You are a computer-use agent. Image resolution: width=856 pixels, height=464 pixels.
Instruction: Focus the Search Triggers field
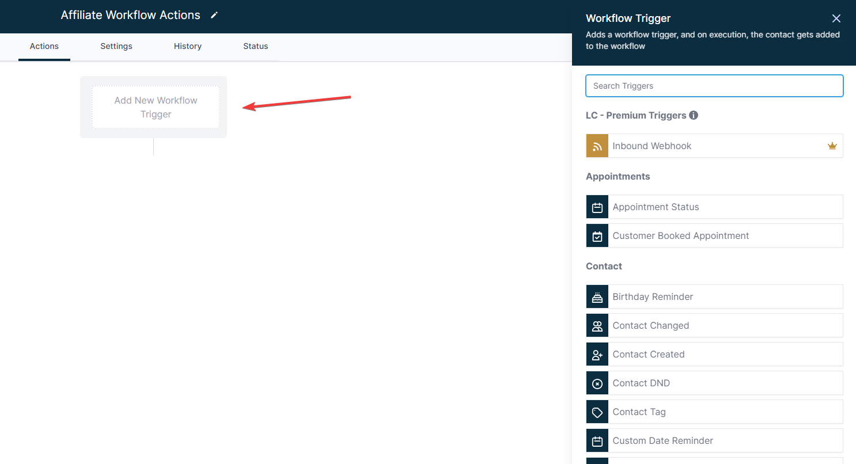coord(714,86)
